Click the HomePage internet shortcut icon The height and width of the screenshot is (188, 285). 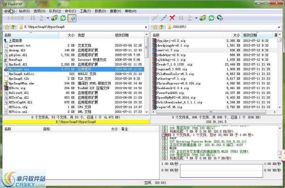(x=6, y=60)
